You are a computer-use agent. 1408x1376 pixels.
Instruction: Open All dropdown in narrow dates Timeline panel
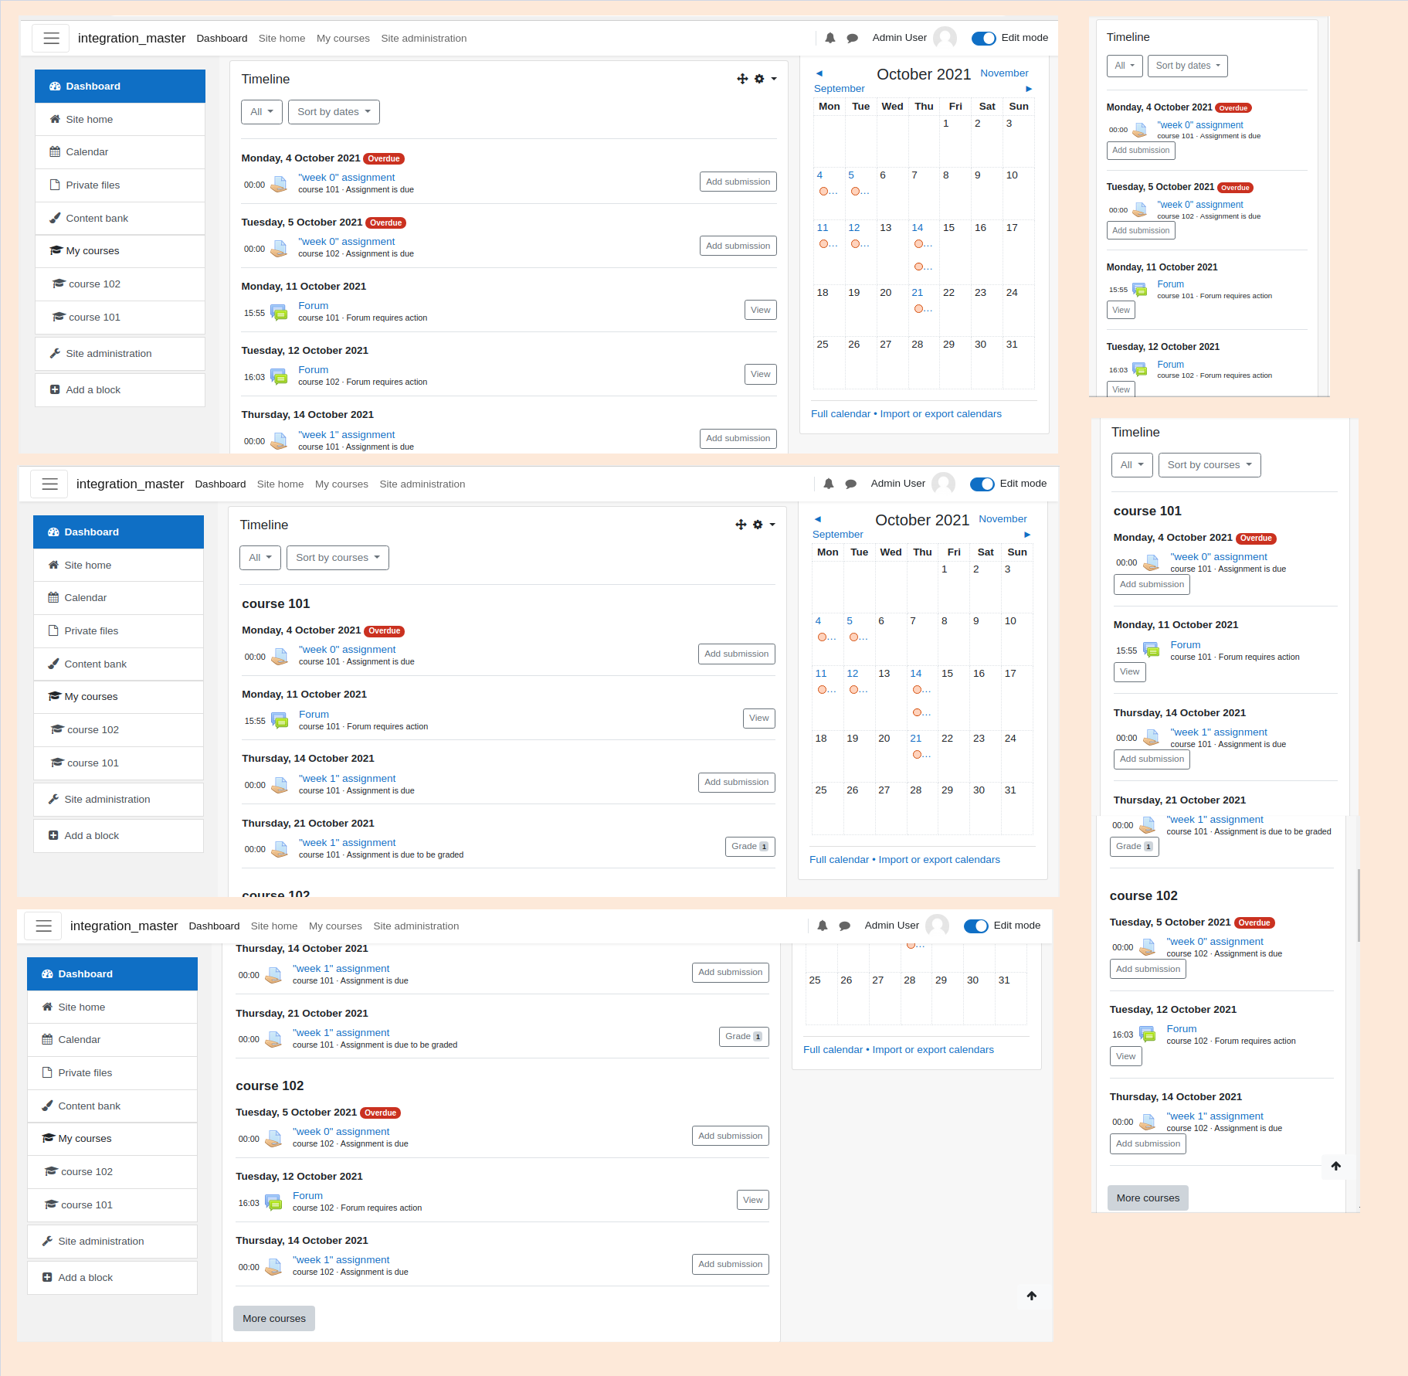(x=1125, y=66)
